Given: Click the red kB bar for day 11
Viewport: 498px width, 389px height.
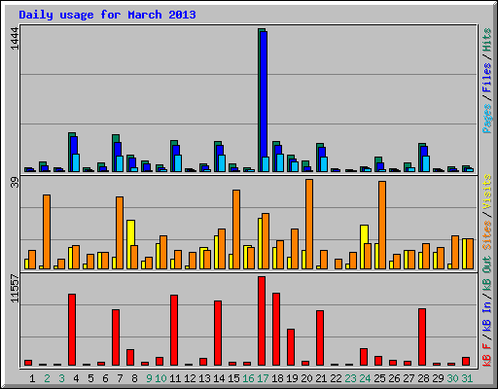Looking at the screenshot, I should 174,330.
